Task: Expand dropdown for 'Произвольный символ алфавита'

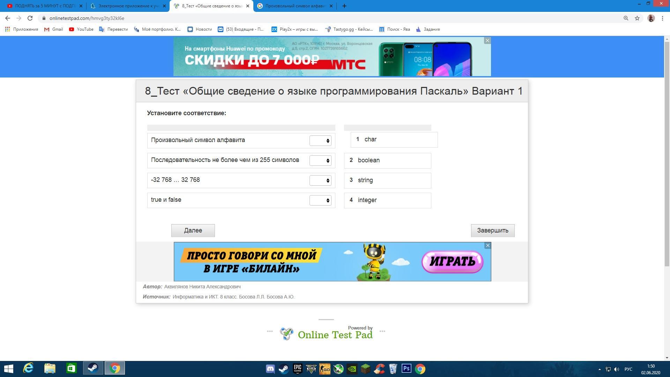Action: (320, 141)
